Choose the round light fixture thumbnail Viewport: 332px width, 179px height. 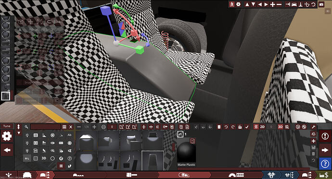tap(87, 160)
